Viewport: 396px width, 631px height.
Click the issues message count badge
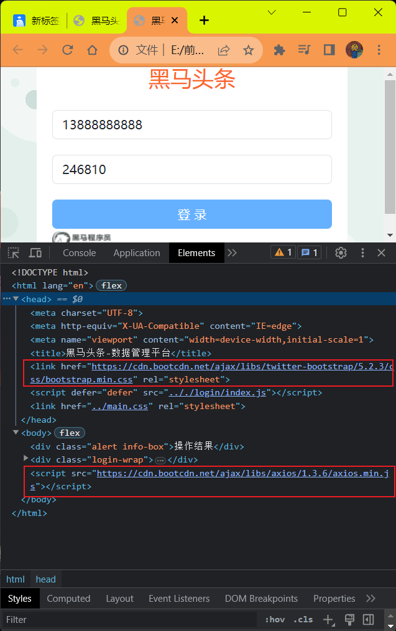[x=310, y=252]
